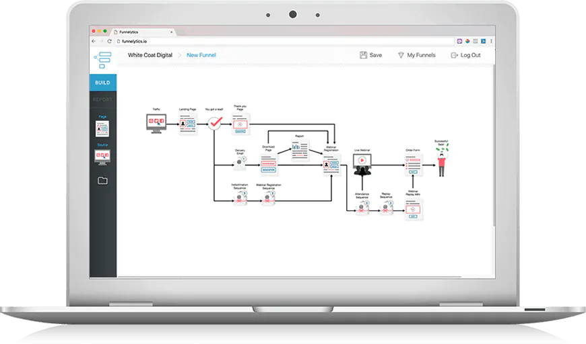Click the 'Report' label
586x344 pixels.
click(x=299, y=136)
